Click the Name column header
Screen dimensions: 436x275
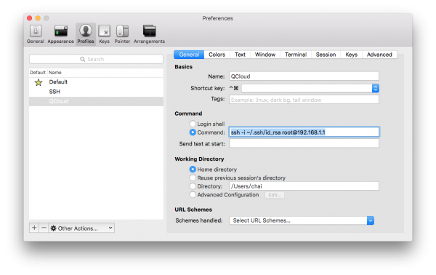click(55, 72)
